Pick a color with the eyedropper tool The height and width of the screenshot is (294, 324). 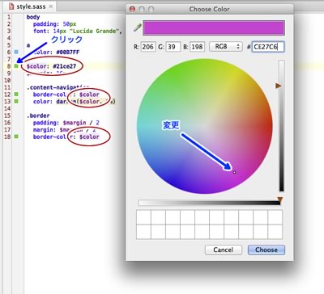point(138,27)
